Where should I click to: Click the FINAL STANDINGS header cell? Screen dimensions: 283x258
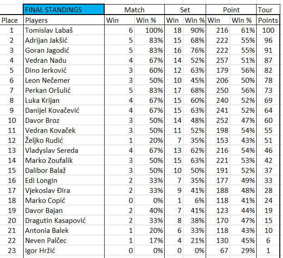click(63, 10)
